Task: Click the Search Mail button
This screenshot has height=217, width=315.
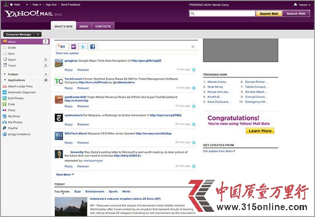Action: pos(269,14)
